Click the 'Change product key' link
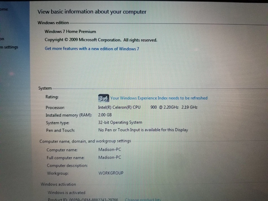This screenshot has height=201, width=268. pos(143,199)
